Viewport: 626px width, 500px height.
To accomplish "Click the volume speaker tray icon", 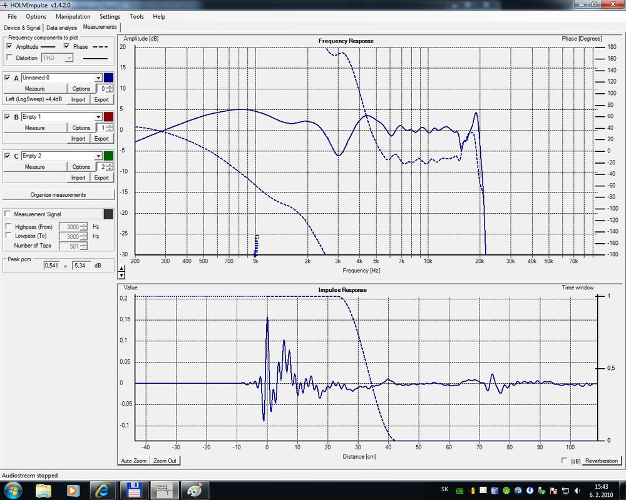I will (x=577, y=491).
